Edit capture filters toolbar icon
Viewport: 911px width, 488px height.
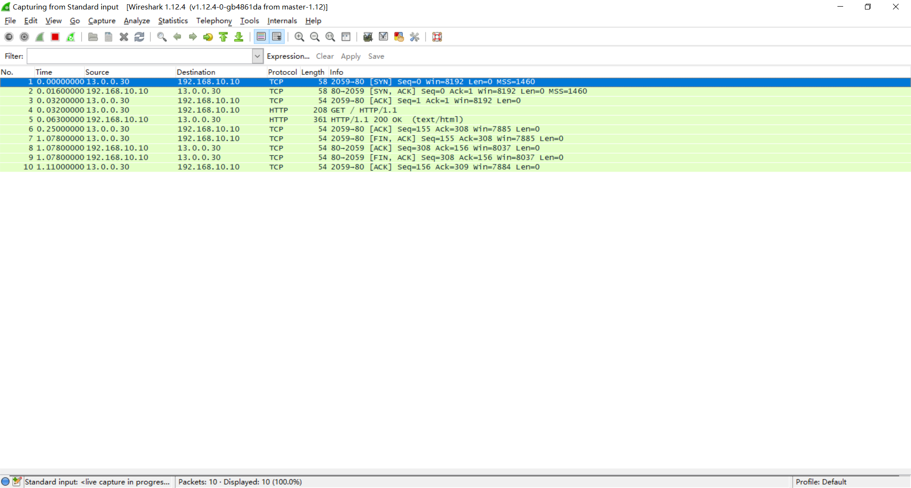click(x=368, y=37)
